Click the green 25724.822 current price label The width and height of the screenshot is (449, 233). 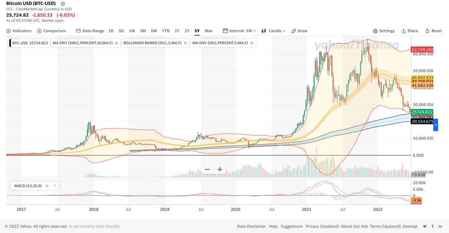click(422, 112)
